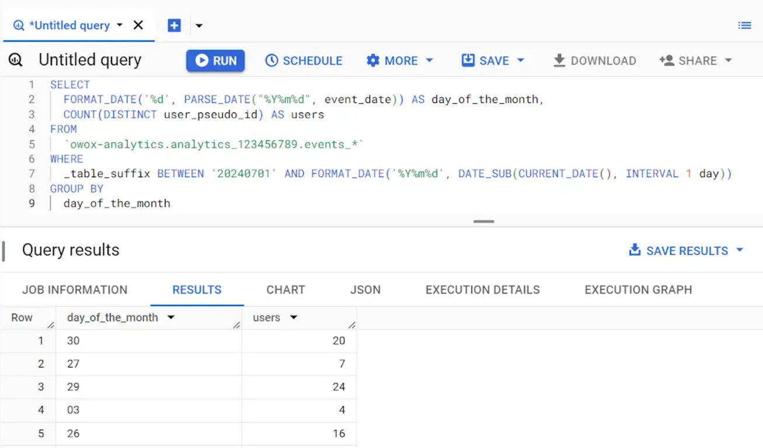Place cursor on line 9 day_of_the_month
This screenshot has height=448, width=763.
coord(117,204)
